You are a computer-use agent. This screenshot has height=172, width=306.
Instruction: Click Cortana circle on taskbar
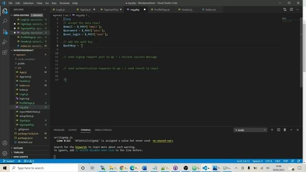click(x=83, y=168)
